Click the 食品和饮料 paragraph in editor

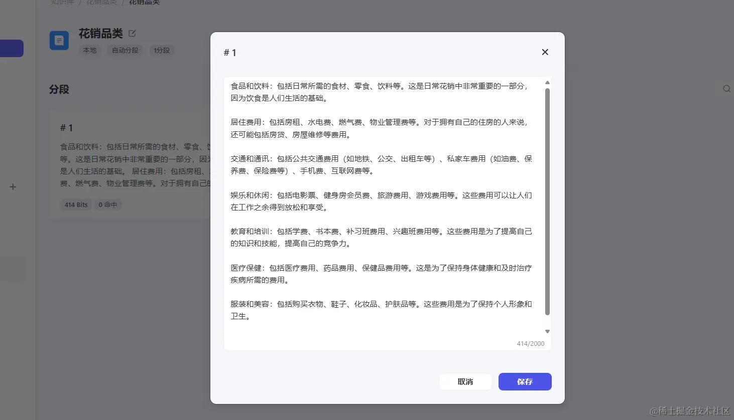coord(381,92)
